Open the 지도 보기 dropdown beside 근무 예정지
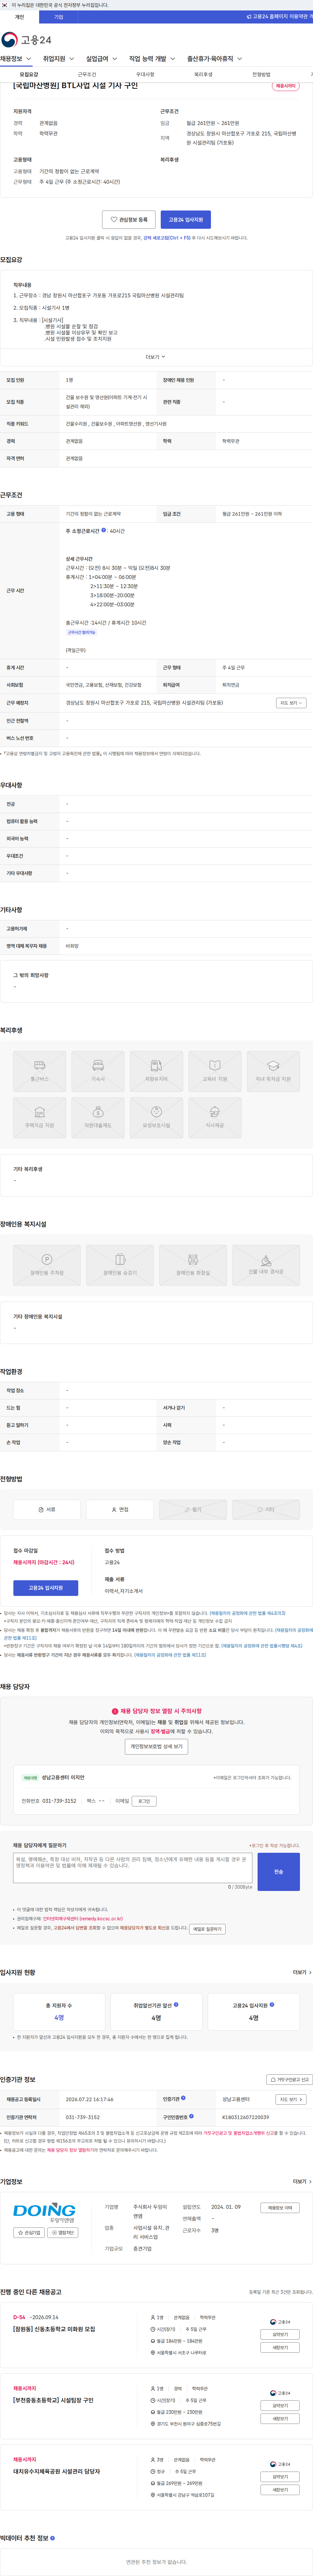 point(291,703)
